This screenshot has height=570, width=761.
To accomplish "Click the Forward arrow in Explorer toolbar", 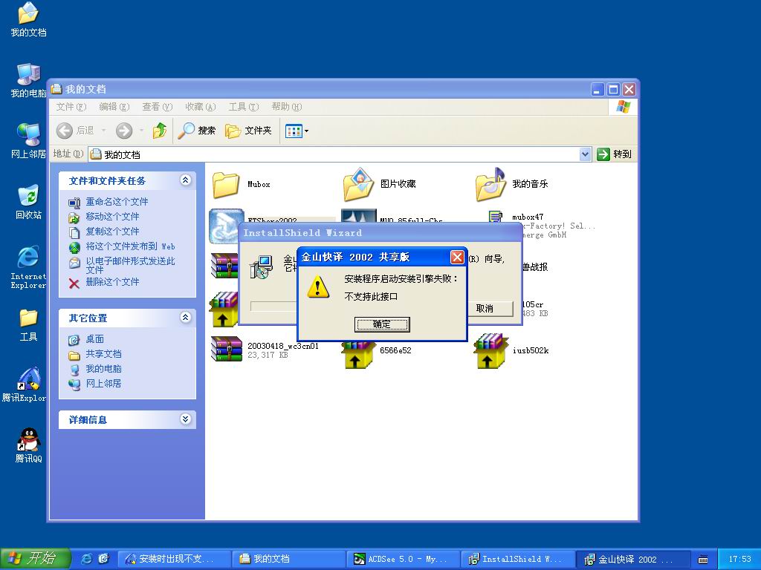I will point(124,131).
